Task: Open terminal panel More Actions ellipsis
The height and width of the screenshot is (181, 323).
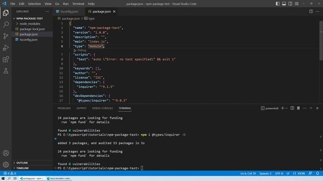Action: (x=305, y=108)
